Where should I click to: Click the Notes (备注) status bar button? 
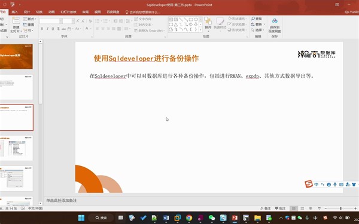click(266, 208)
